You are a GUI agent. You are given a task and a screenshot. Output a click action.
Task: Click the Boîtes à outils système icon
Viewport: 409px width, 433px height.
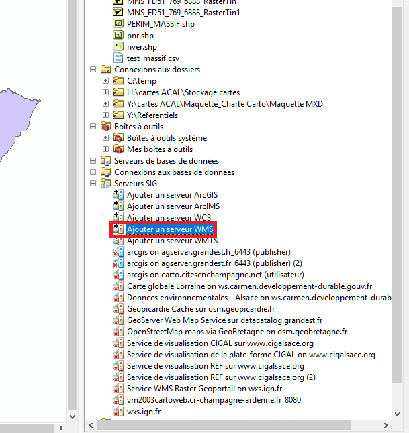click(x=118, y=138)
